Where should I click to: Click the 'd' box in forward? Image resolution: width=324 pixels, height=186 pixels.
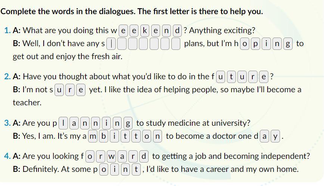[144, 156]
